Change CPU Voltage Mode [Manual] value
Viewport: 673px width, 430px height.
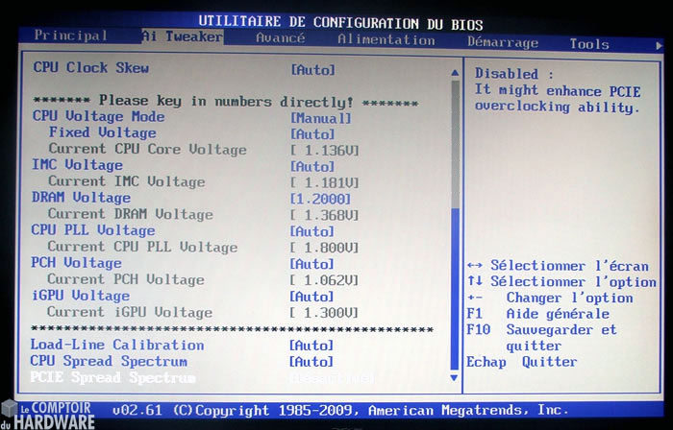[321, 118]
